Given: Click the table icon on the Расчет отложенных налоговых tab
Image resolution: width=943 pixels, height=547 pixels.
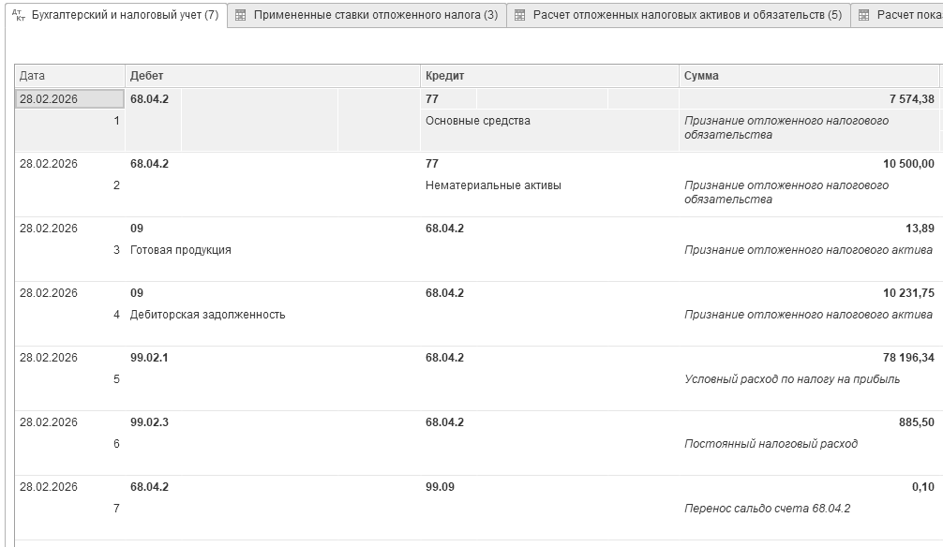Looking at the screenshot, I should pyautogui.click(x=520, y=15).
